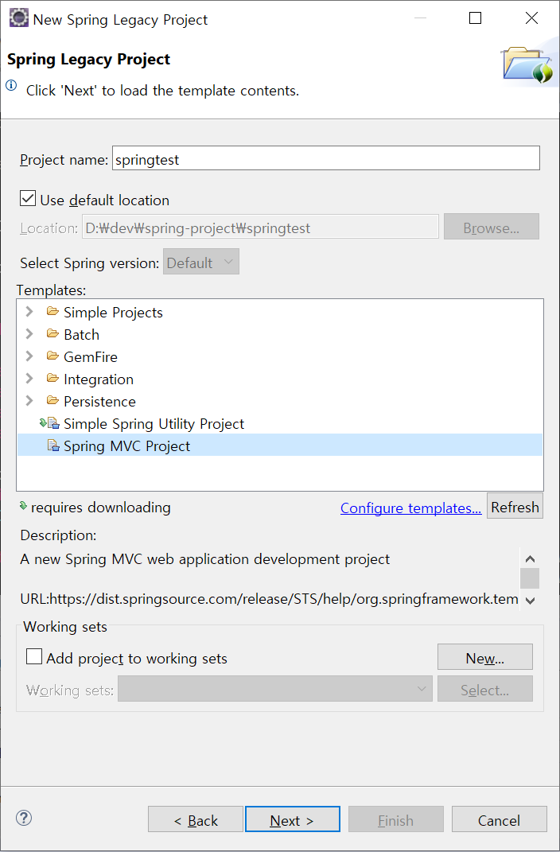Expand the Batch tree node
Image resolution: width=560 pixels, height=852 pixels.
point(30,333)
